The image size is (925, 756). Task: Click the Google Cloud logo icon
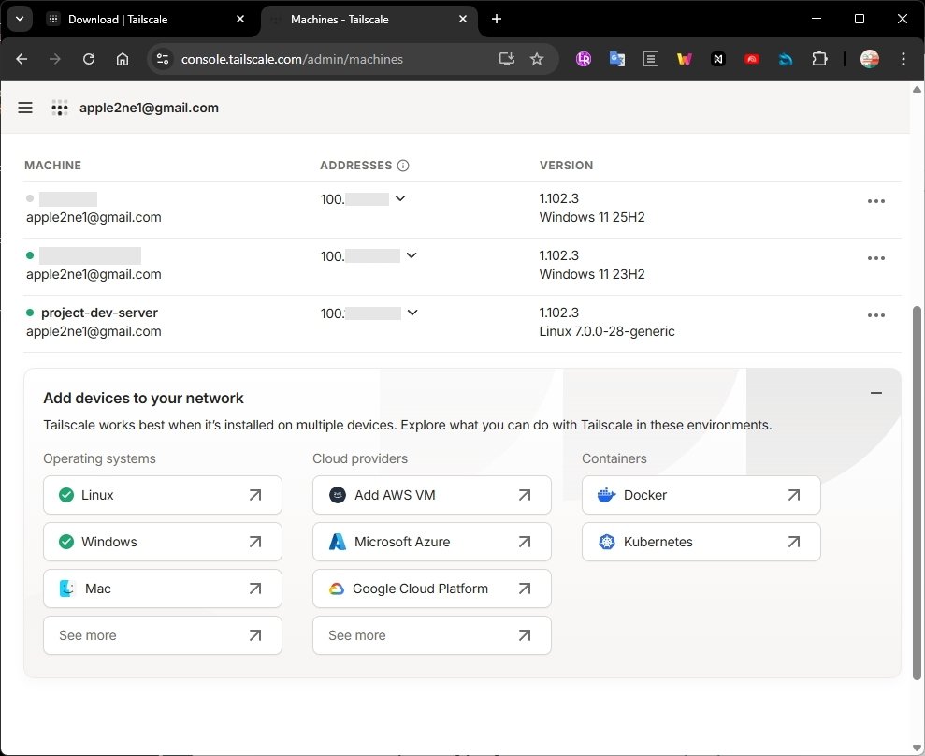click(x=337, y=589)
